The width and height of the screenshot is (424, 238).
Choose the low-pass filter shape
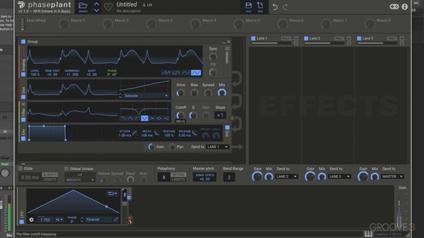click(123, 118)
